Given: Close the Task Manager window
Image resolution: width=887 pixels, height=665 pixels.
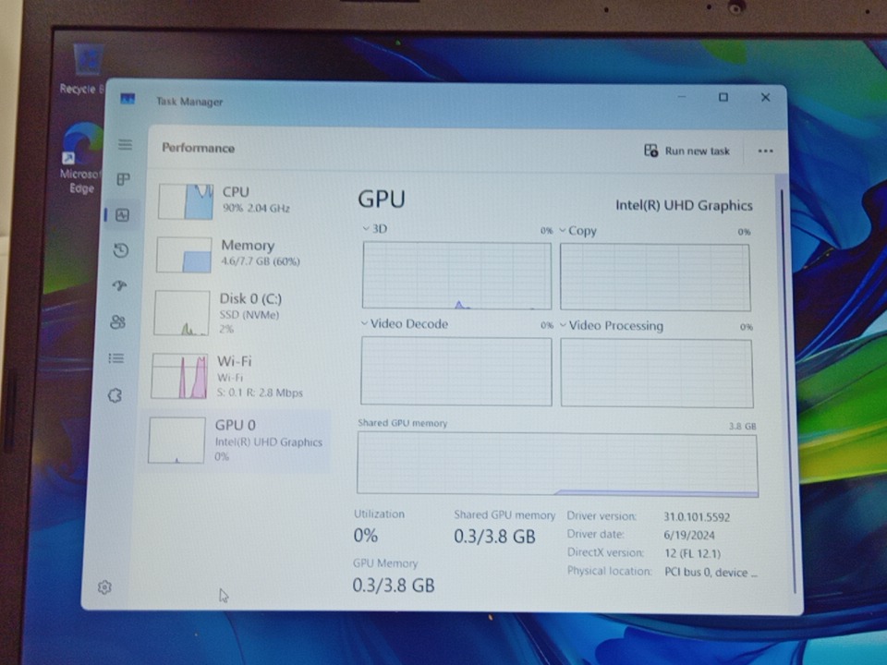Looking at the screenshot, I should pyautogui.click(x=765, y=97).
